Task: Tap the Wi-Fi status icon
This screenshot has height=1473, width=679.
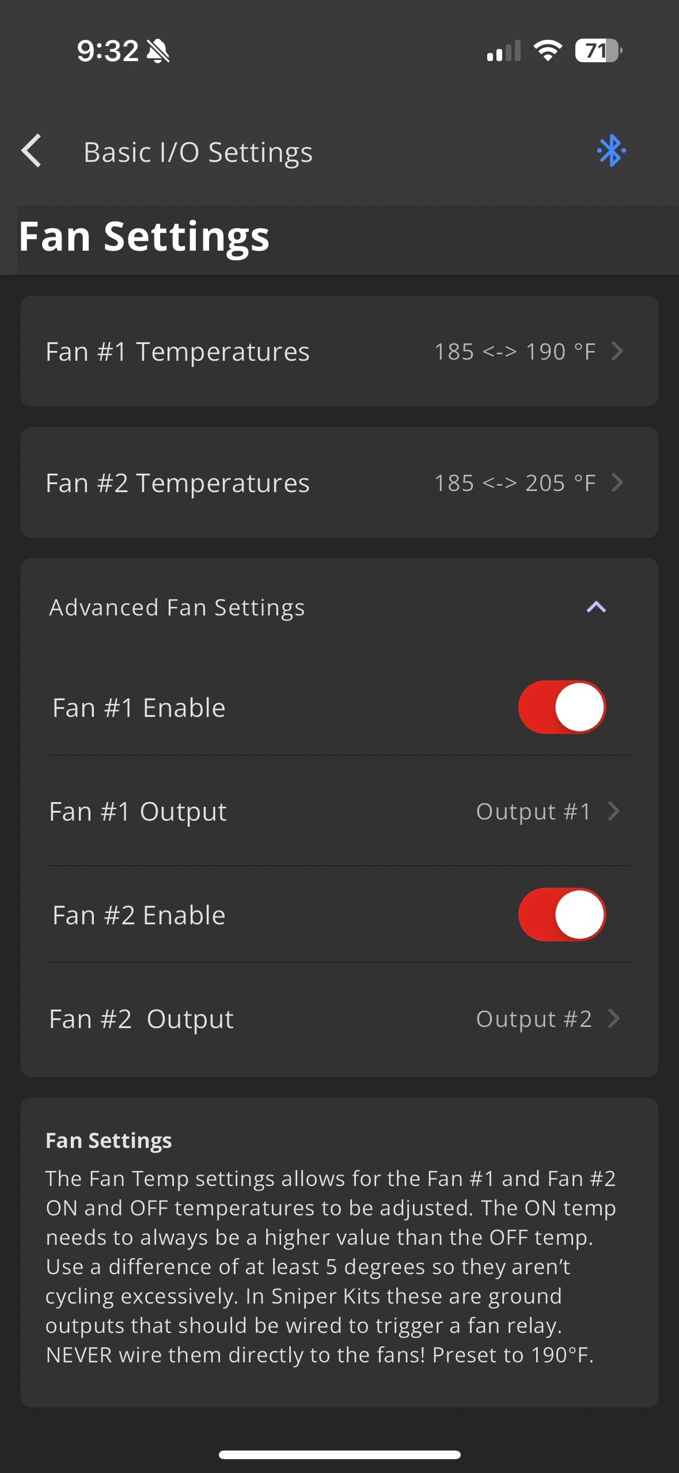Action: tap(548, 51)
